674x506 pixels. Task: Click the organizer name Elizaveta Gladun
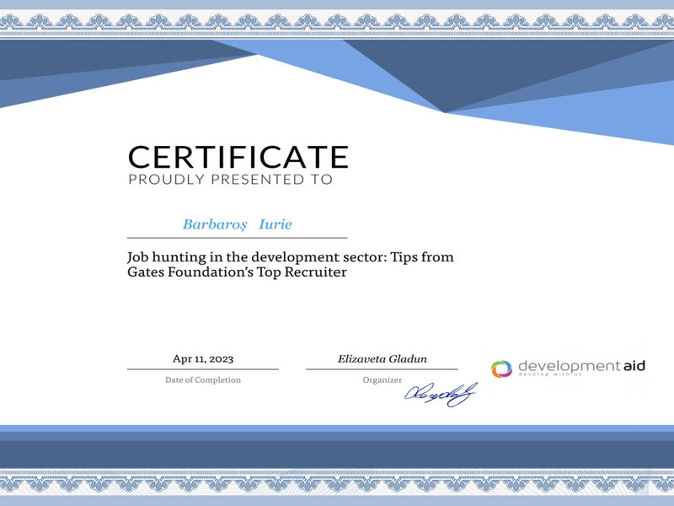[382, 358]
